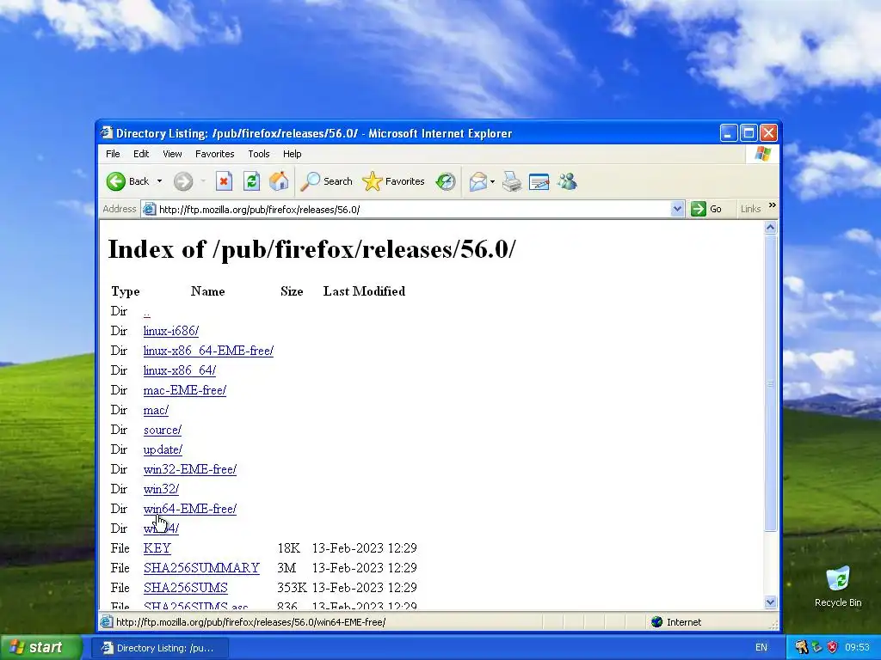Open the win32/ directory link
This screenshot has width=881, height=660.
161,489
